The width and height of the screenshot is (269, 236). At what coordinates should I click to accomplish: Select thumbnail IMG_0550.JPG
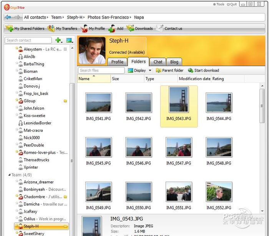coord(139,192)
